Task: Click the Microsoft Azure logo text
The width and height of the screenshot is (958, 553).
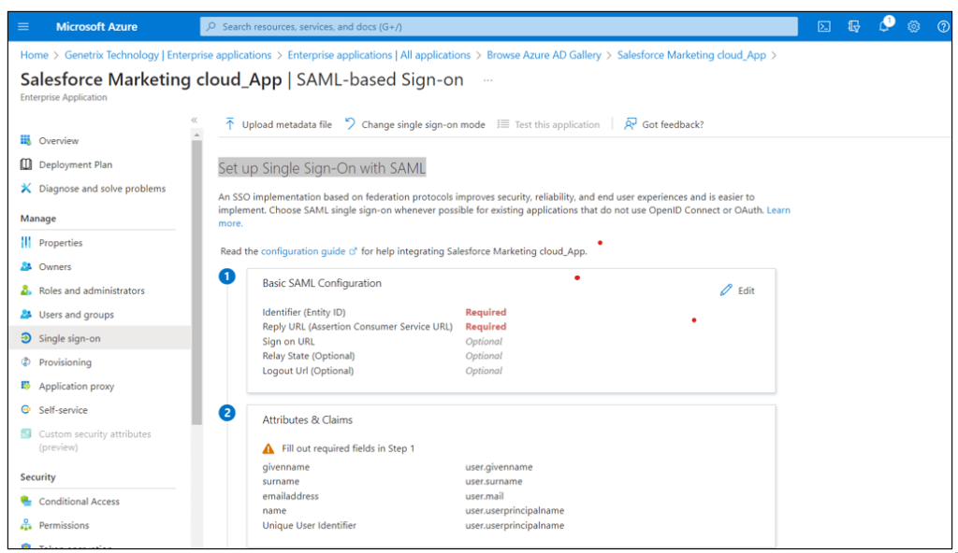Action: tap(96, 26)
